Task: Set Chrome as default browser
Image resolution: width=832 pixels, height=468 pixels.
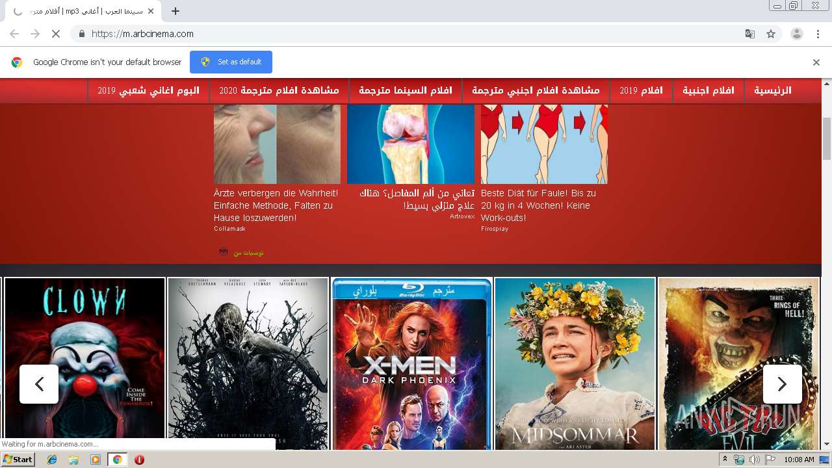Action: [231, 62]
